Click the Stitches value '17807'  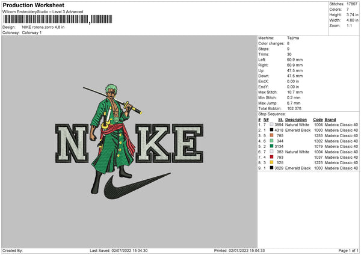pyautogui.click(x=352, y=4)
